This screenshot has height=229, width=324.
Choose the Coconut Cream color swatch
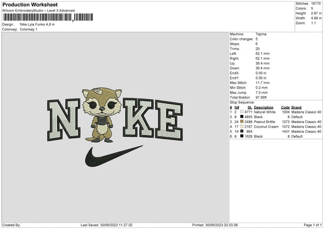coord(242,126)
